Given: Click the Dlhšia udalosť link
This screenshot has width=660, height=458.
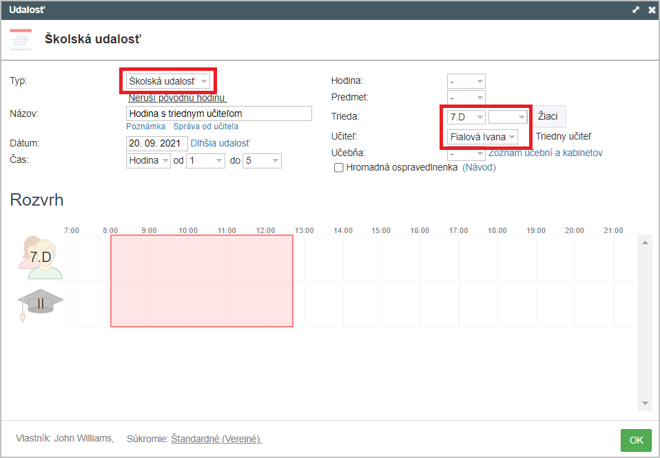Looking at the screenshot, I should pos(220,143).
